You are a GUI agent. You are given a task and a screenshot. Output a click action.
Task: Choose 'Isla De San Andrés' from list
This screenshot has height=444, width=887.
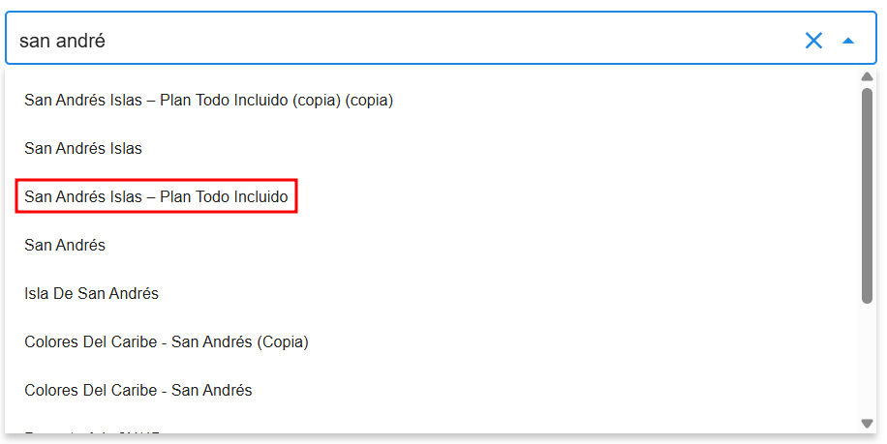[91, 293]
